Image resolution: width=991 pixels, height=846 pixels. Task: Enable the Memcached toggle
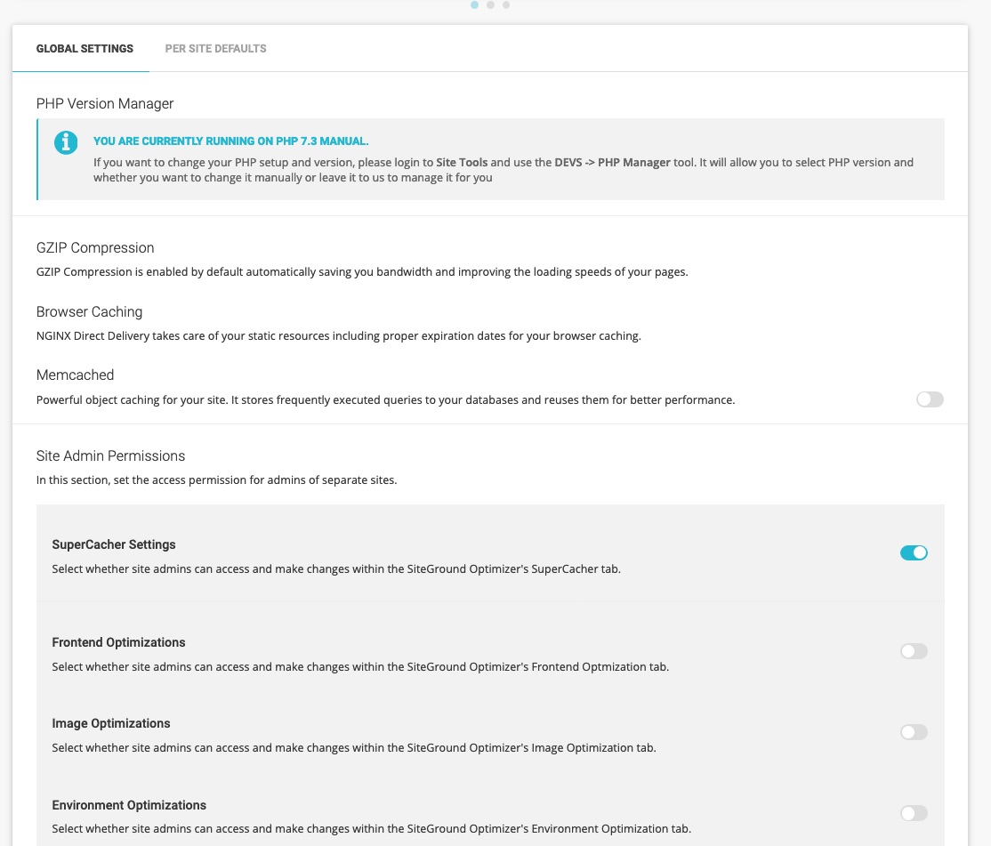pyautogui.click(x=930, y=399)
